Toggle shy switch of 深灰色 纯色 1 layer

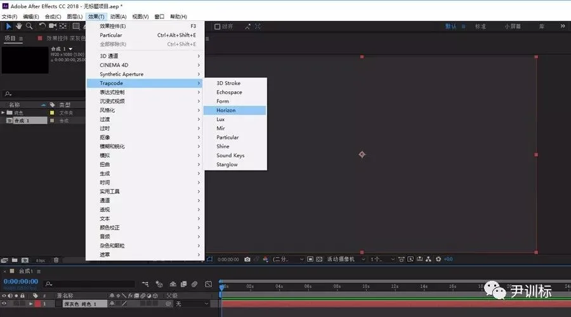[112, 304]
